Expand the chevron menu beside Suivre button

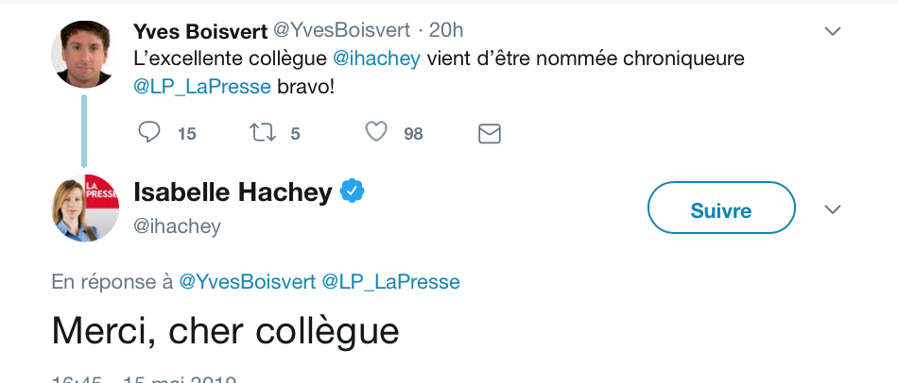pyautogui.click(x=833, y=209)
